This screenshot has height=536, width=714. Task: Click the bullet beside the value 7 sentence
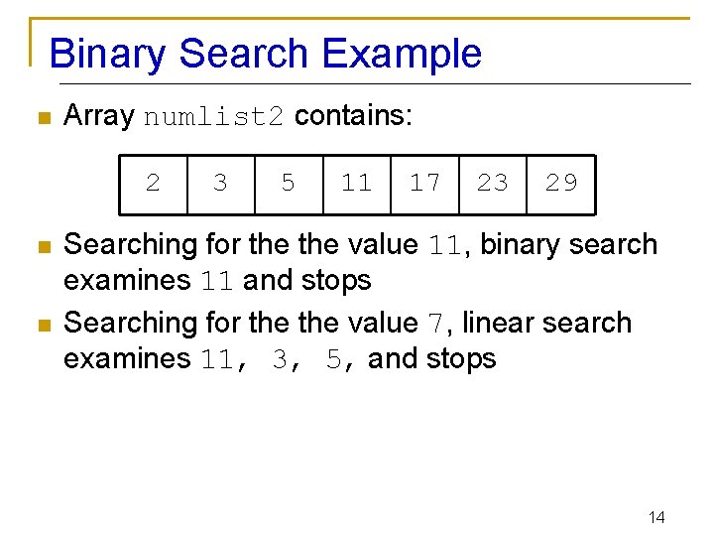click(42, 326)
